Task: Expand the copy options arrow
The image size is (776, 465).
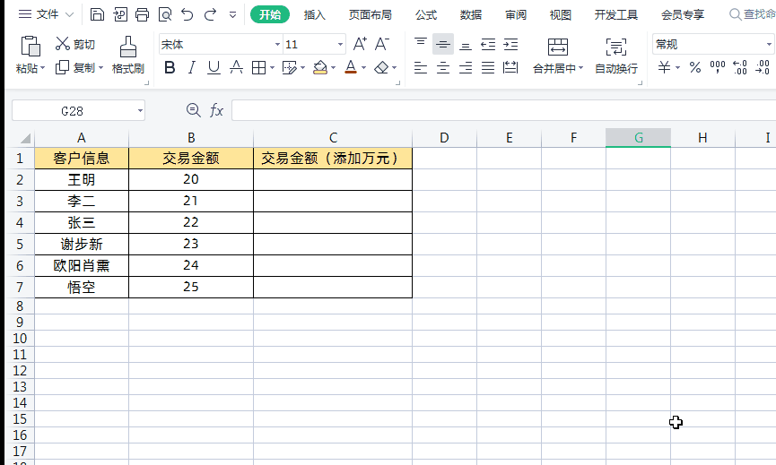Action: [100, 68]
